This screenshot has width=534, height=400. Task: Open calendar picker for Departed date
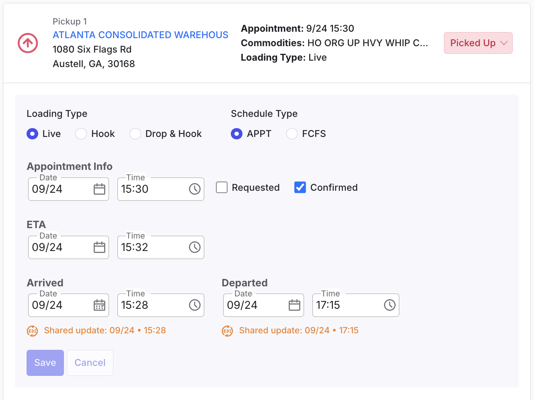[x=294, y=305]
